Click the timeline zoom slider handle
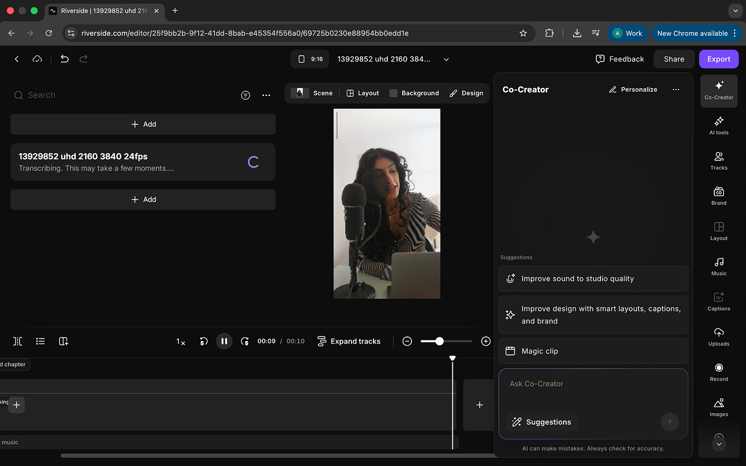746x466 pixels. [x=439, y=341]
